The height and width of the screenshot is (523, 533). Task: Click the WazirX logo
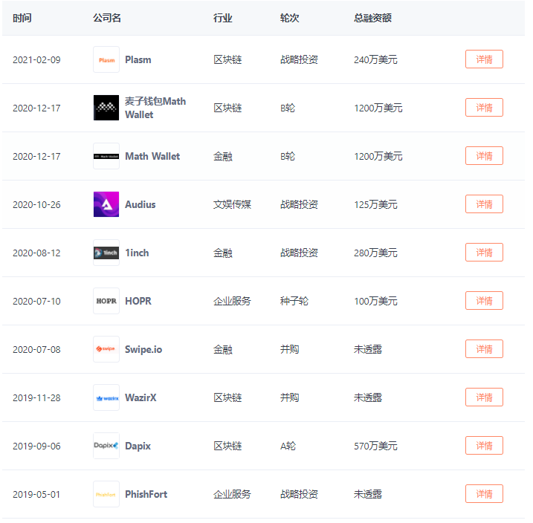(106, 397)
